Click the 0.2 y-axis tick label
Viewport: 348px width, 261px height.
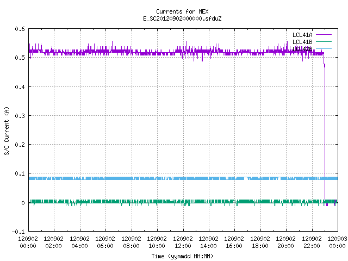(20, 145)
